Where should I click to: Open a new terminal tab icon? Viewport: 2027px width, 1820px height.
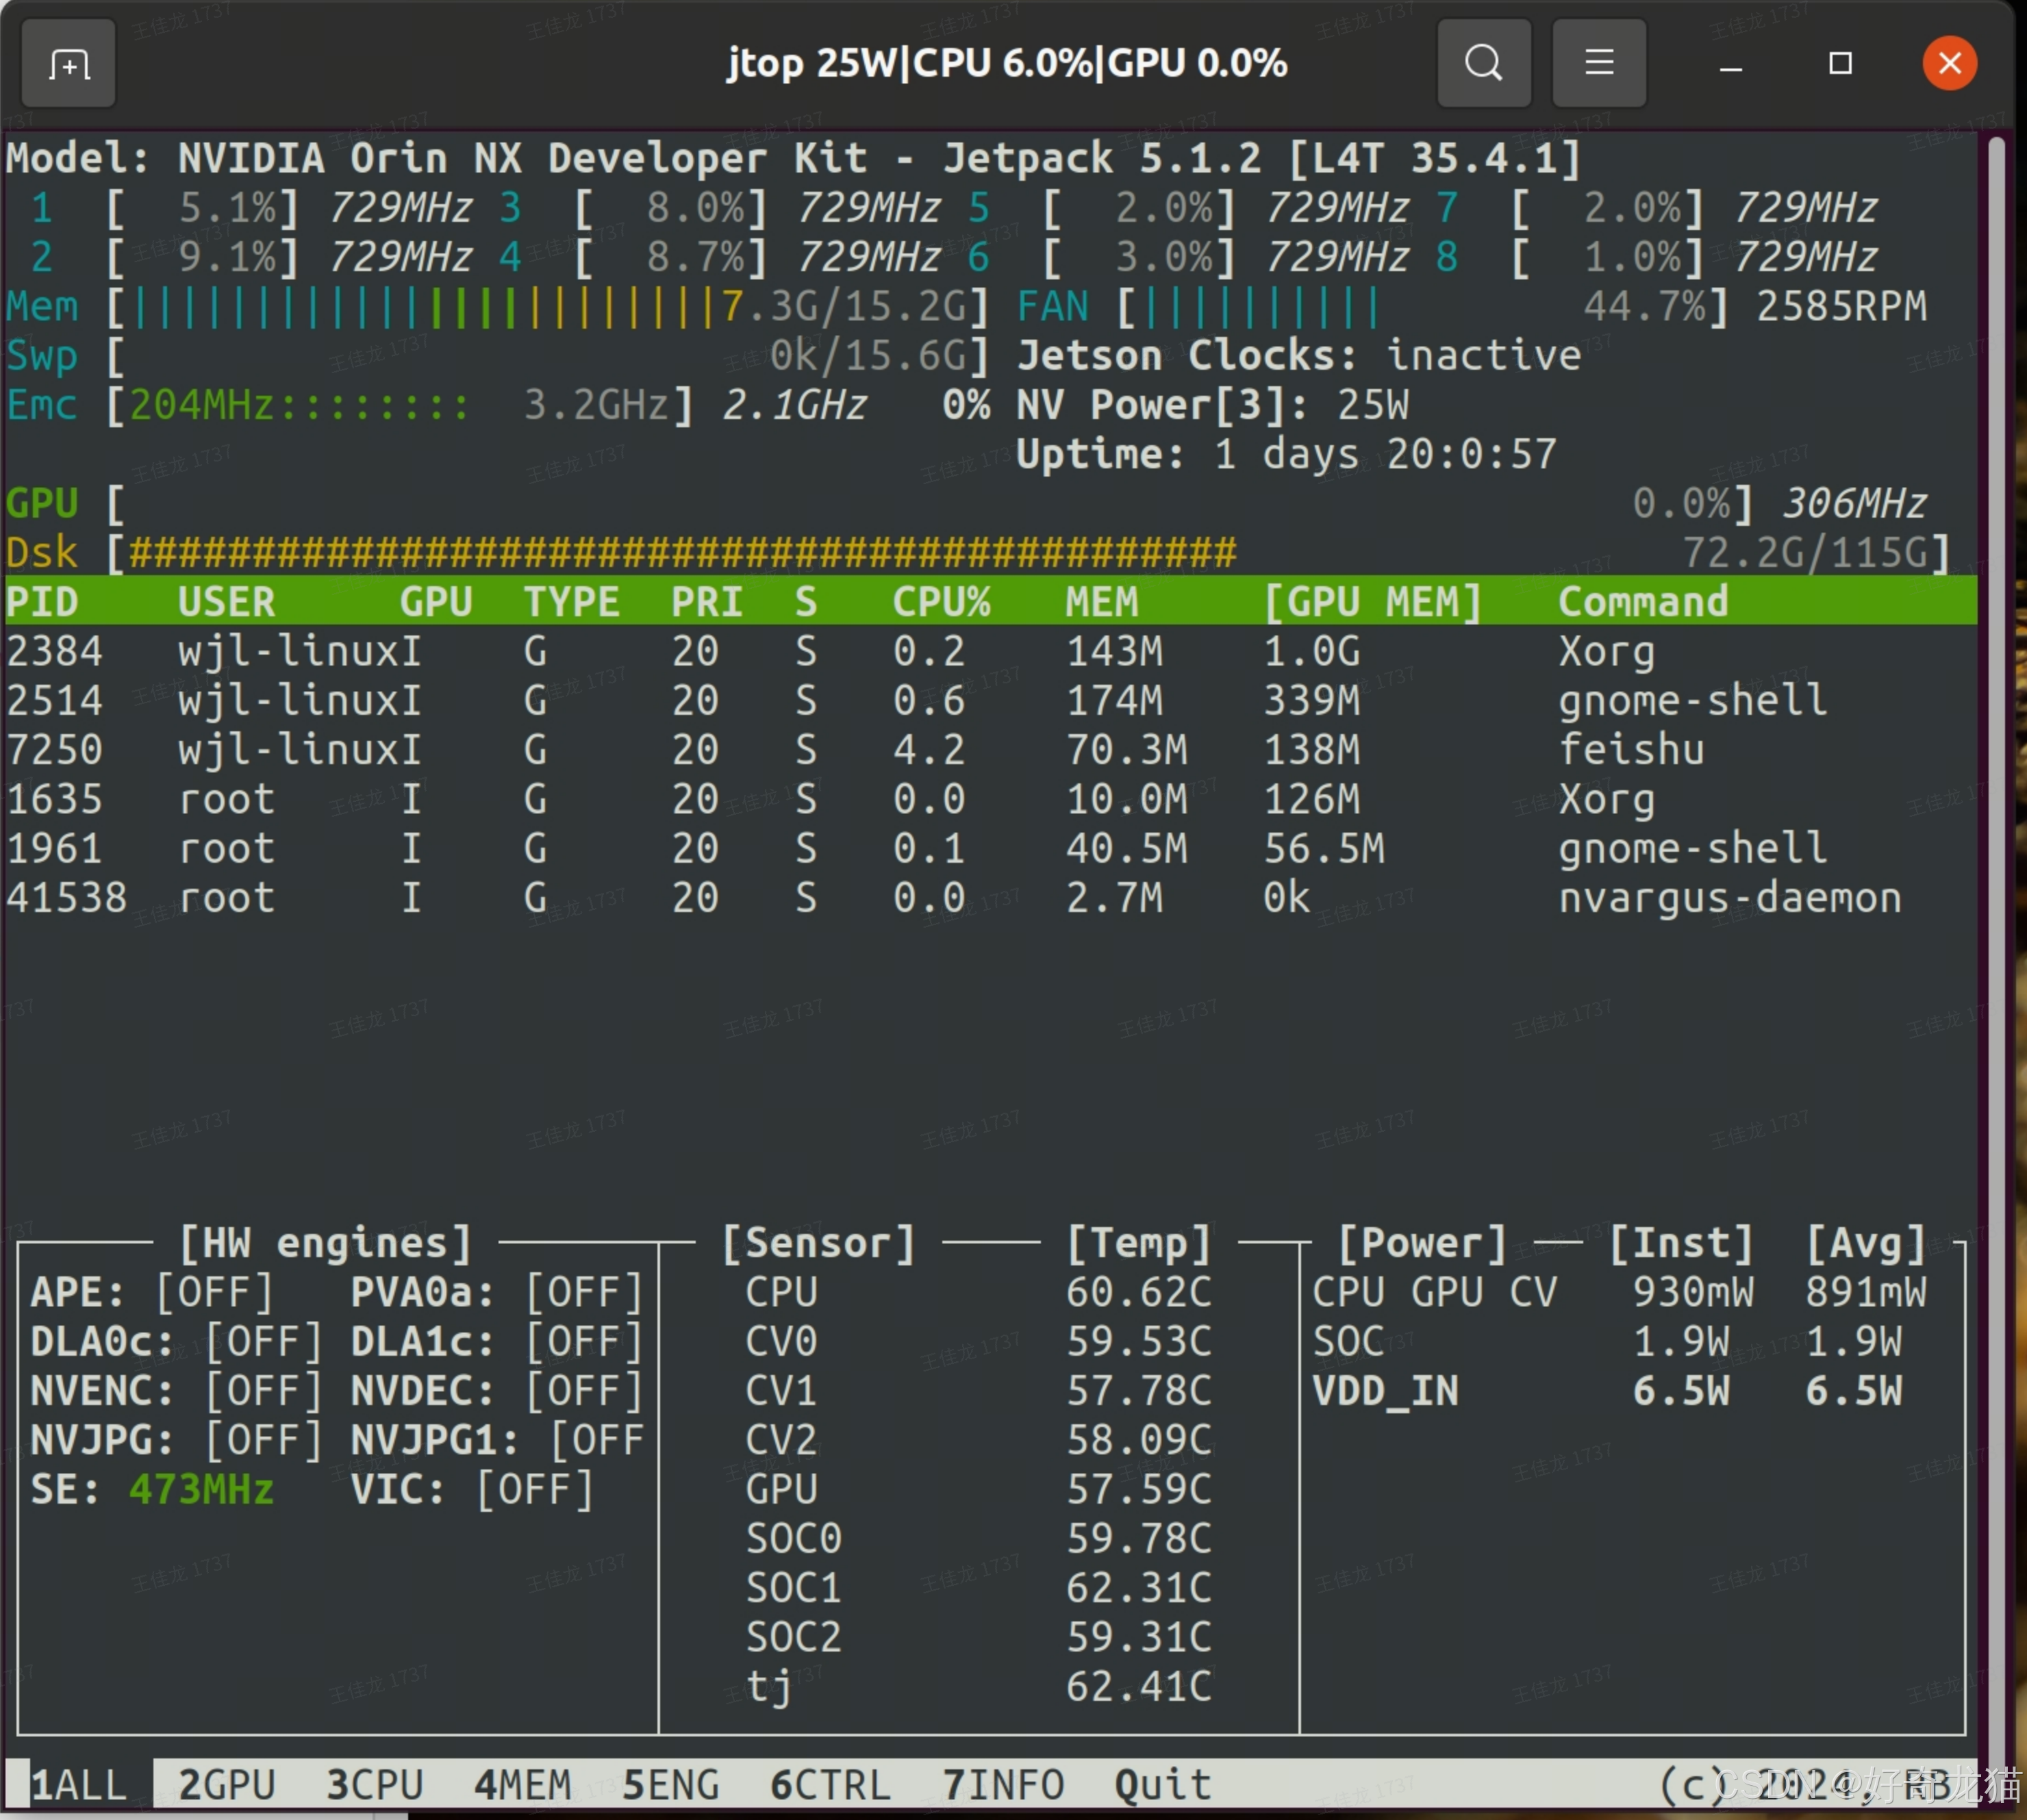tap(68, 63)
